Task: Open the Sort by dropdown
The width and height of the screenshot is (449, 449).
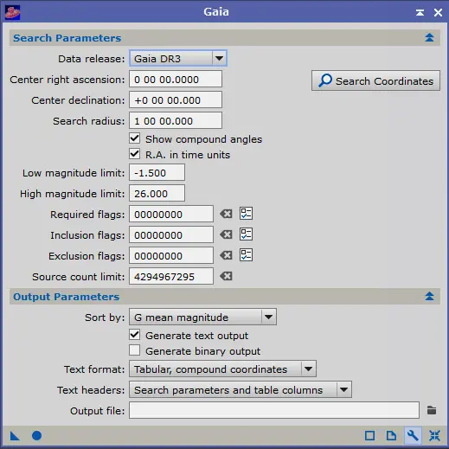Action: 202,317
